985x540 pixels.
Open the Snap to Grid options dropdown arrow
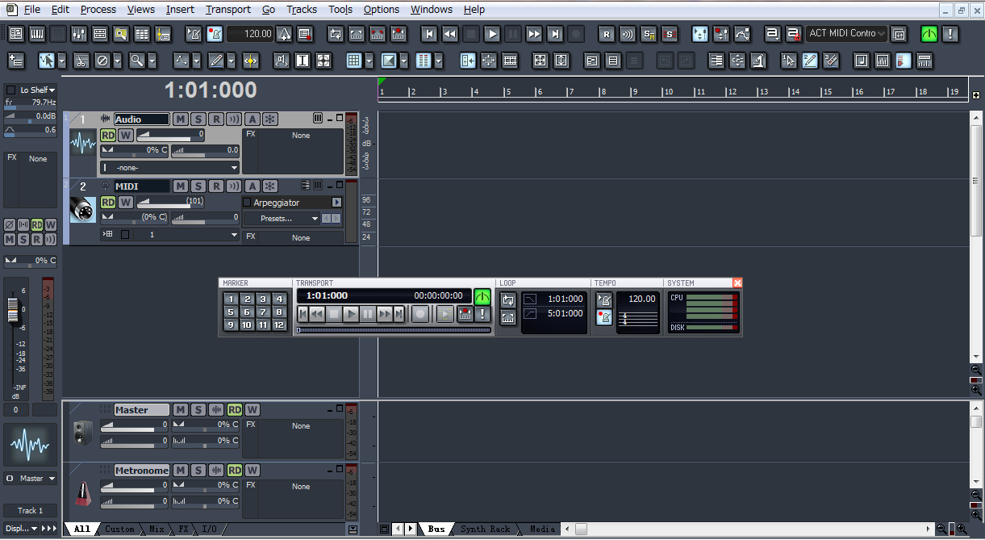pos(369,61)
